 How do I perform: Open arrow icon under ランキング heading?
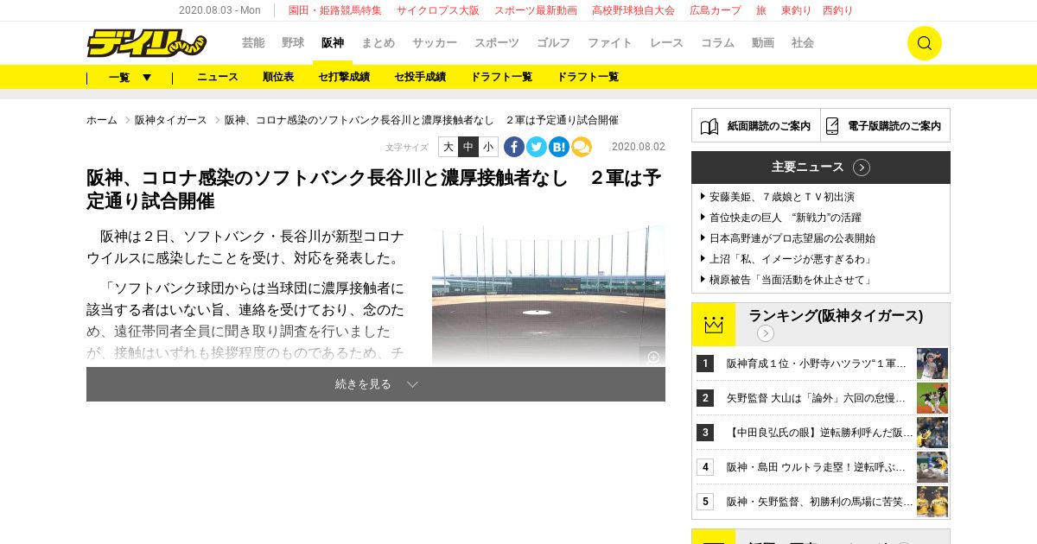click(x=766, y=333)
